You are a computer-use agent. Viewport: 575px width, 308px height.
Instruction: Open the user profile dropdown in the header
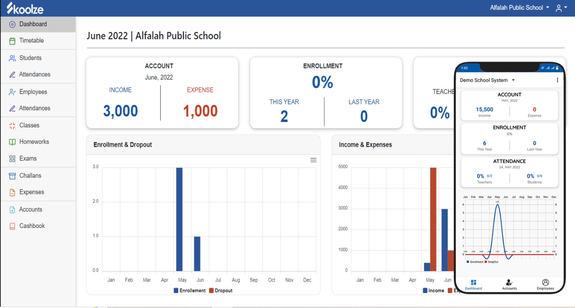click(561, 8)
